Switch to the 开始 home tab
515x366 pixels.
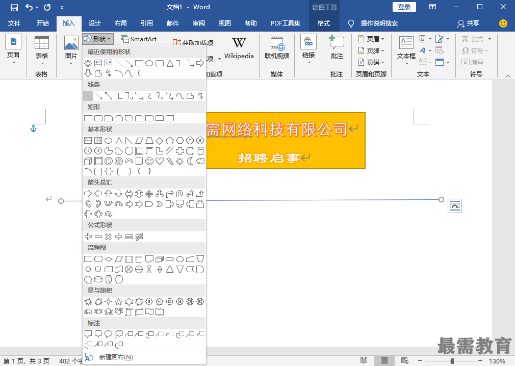(x=42, y=23)
